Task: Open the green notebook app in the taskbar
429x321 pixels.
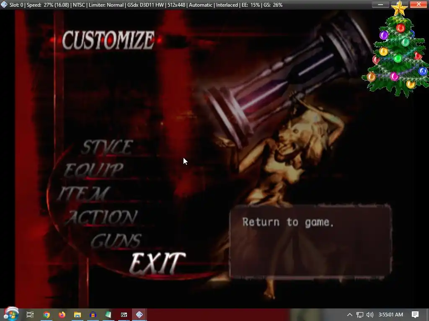Action: coord(109,315)
